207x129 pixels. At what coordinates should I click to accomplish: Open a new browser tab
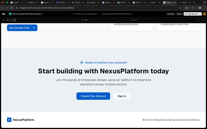194,3
